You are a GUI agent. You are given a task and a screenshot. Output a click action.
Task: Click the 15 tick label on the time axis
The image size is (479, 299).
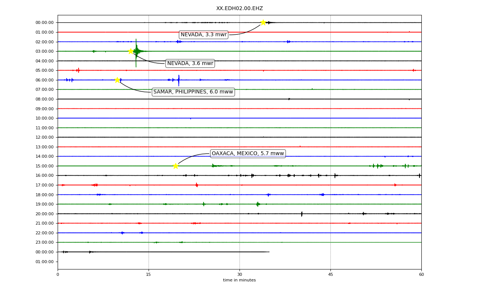click(x=149, y=275)
